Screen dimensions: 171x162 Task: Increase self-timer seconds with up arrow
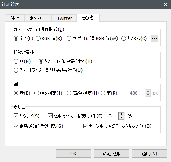click(122, 114)
